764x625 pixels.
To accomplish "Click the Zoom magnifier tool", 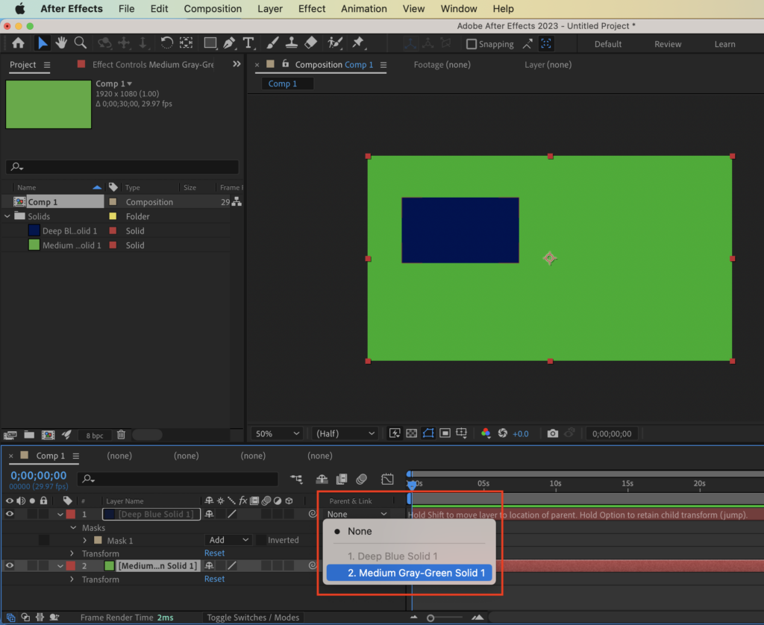I will click(x=80, y=43).
